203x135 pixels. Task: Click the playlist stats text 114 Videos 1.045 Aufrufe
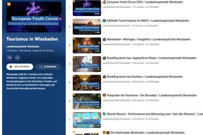[19, 51]
